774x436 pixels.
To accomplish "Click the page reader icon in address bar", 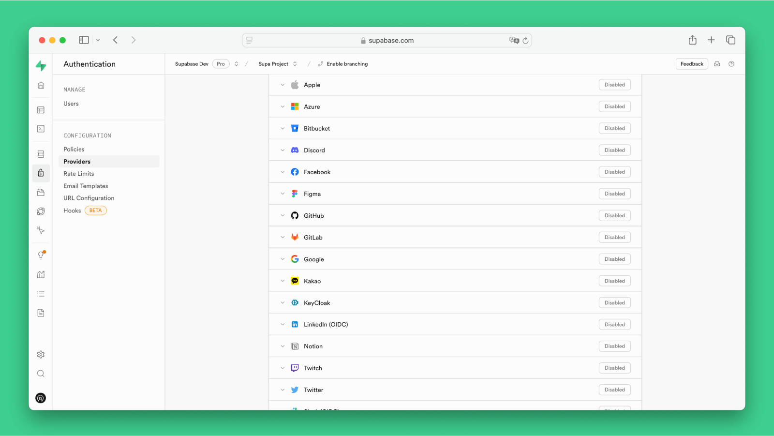I will tap(250, 40).
